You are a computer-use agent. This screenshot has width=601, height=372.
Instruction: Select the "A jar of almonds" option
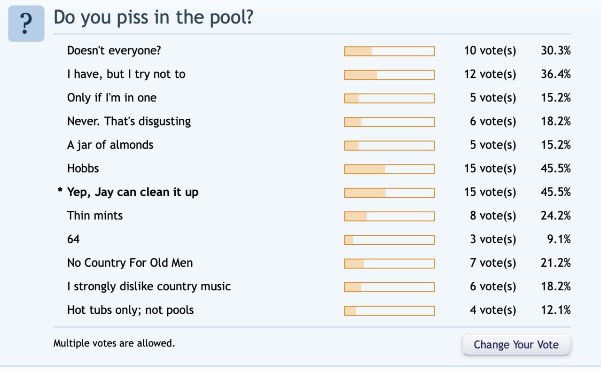coord(110,145)
